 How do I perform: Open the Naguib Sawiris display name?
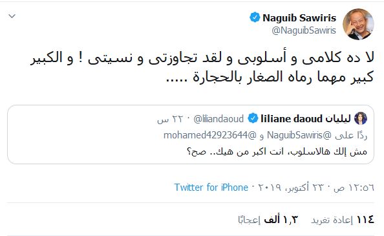(299, 18)
